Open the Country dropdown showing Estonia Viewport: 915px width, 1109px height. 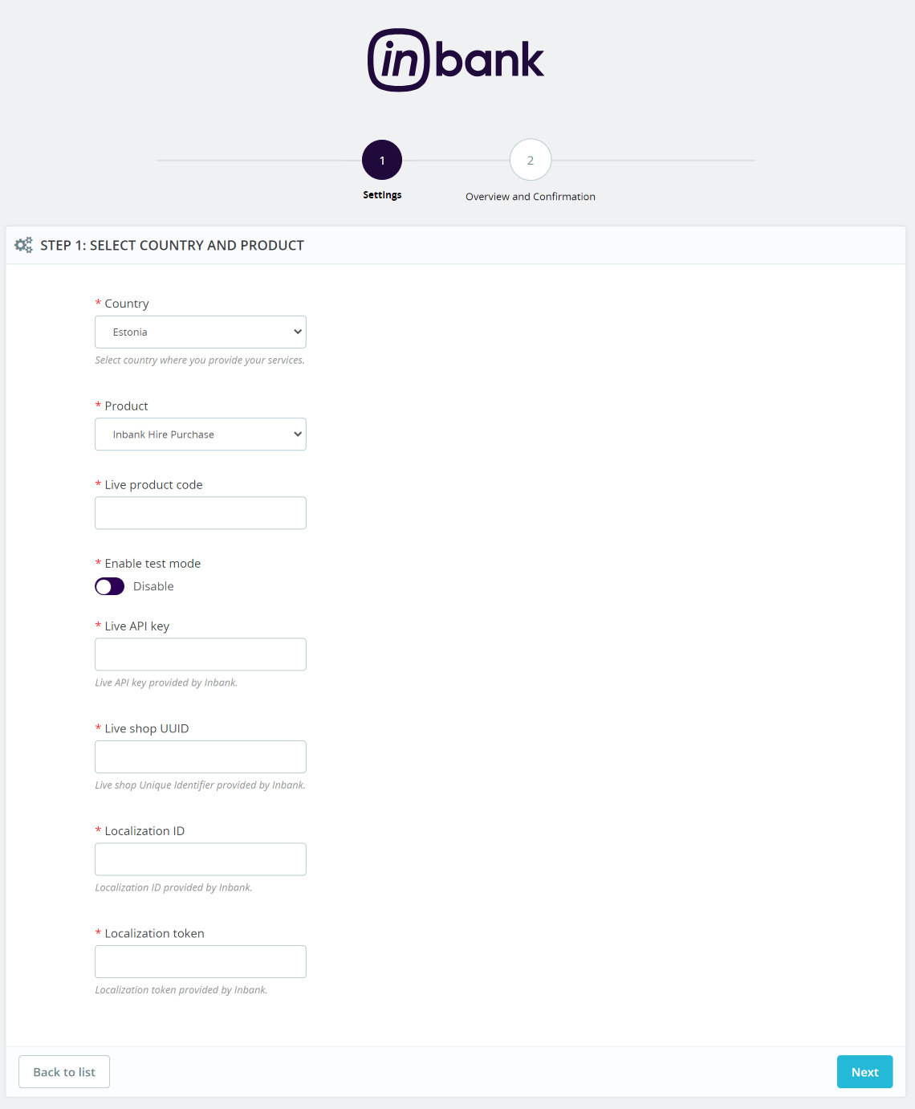(200, 332)
